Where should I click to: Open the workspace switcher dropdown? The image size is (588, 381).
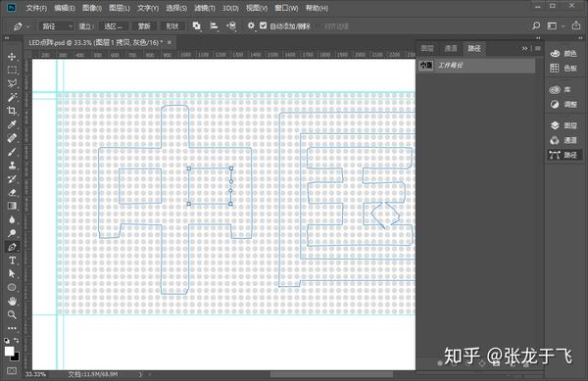click(x=556, y=25)
